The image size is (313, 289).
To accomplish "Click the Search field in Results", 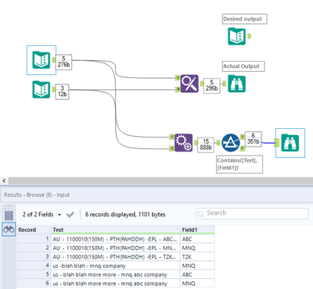I will [x=252, y=213].
